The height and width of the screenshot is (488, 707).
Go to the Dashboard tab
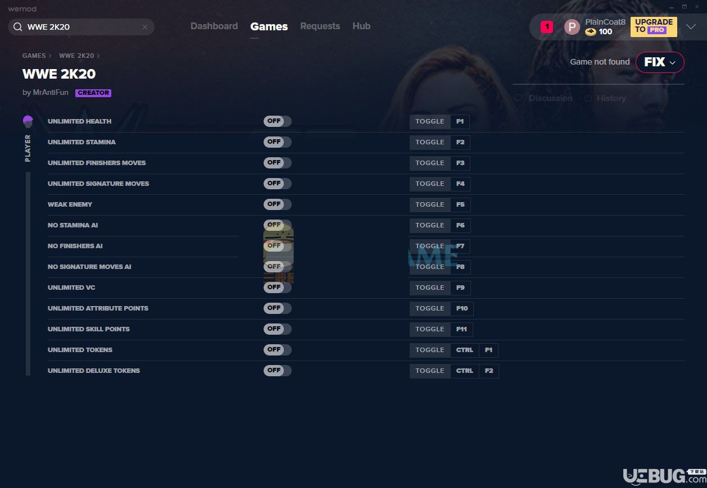pyautogui.click(x=214, y=26)
